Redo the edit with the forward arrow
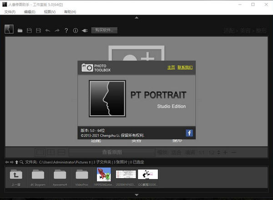273x200 pixels. [x=57, y=31]
